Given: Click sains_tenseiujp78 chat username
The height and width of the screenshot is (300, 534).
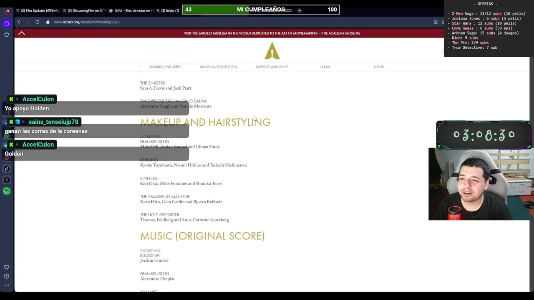Looking at the screenshot, I should point(53,122).
